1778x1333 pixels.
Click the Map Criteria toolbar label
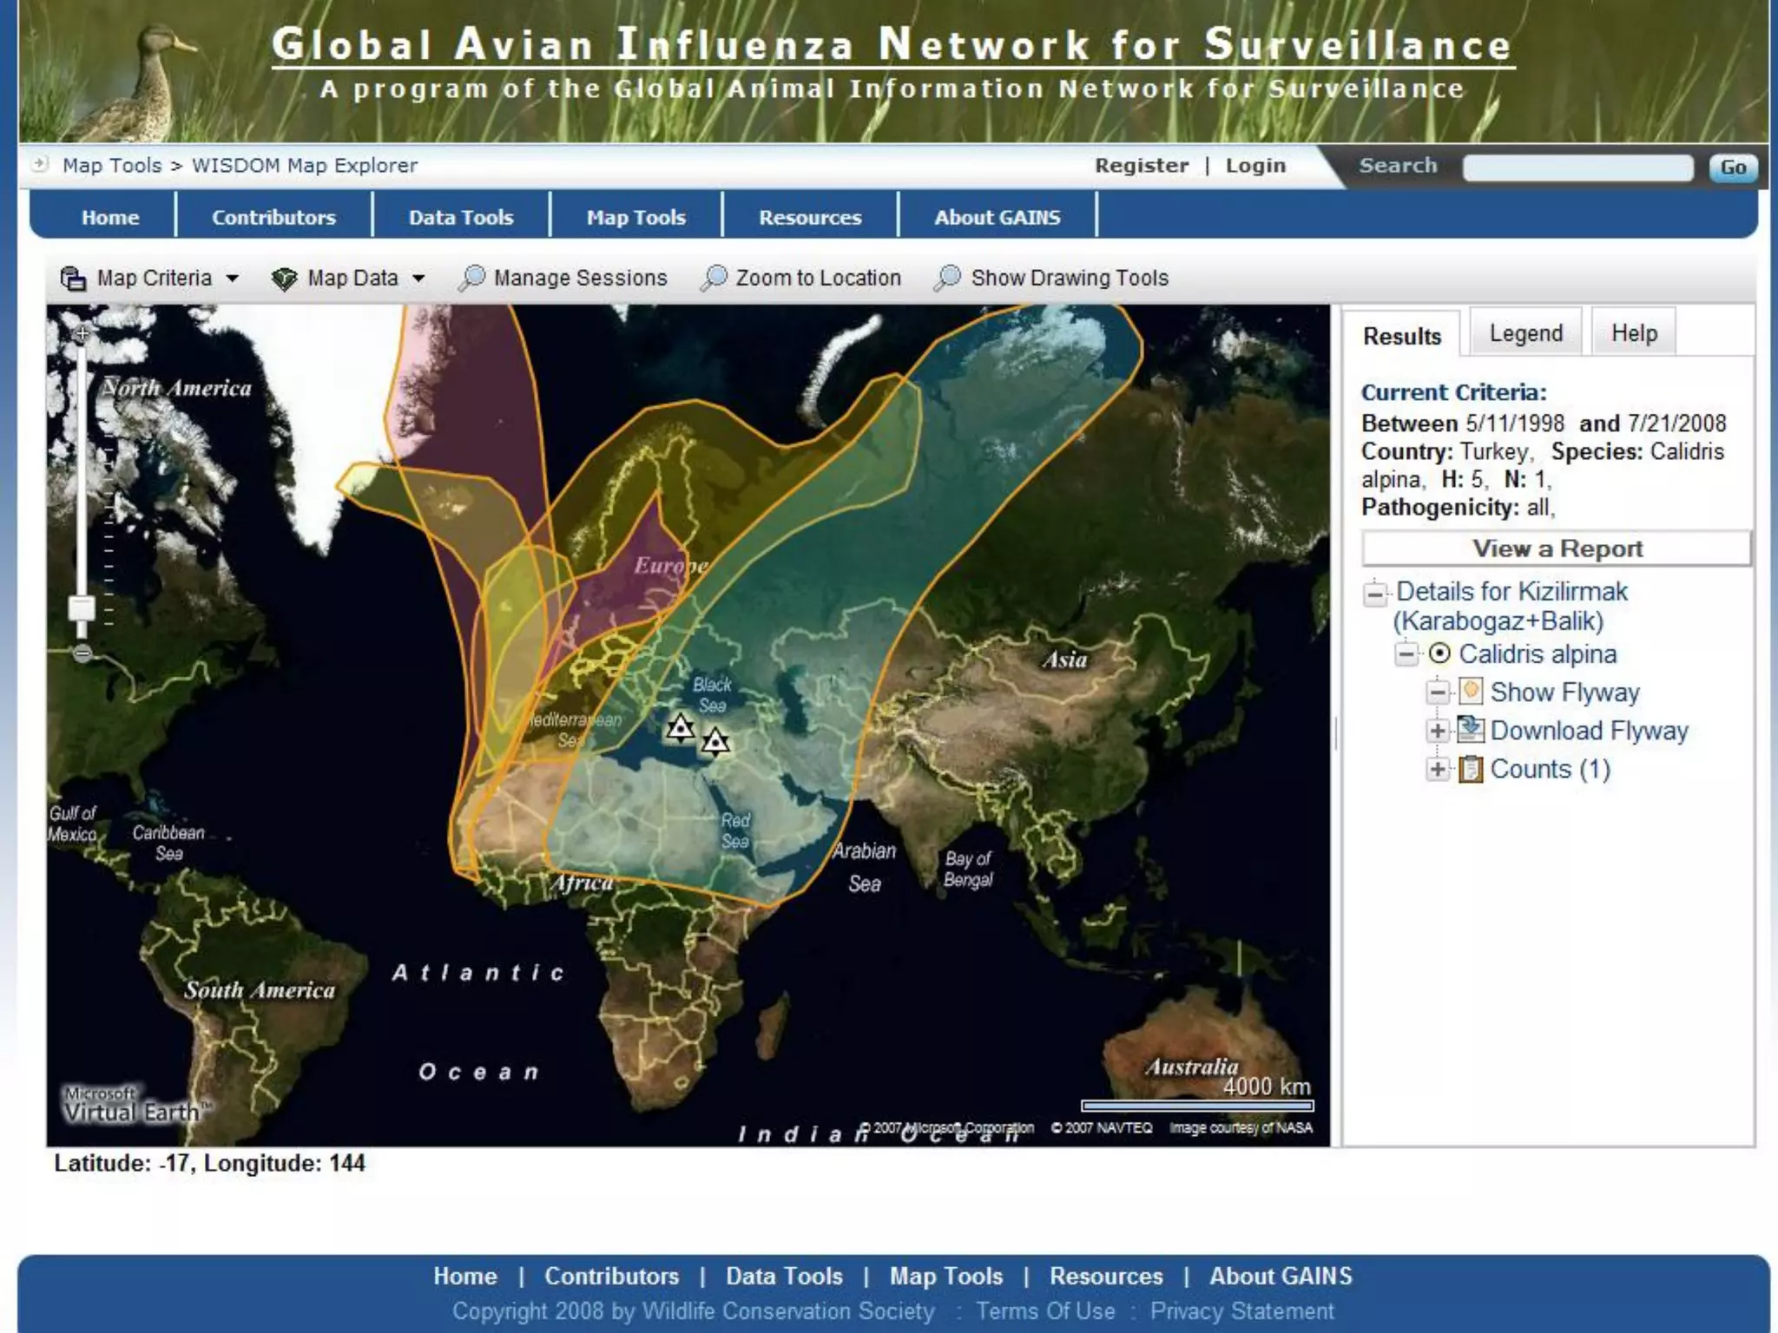(x=155, y=278)
